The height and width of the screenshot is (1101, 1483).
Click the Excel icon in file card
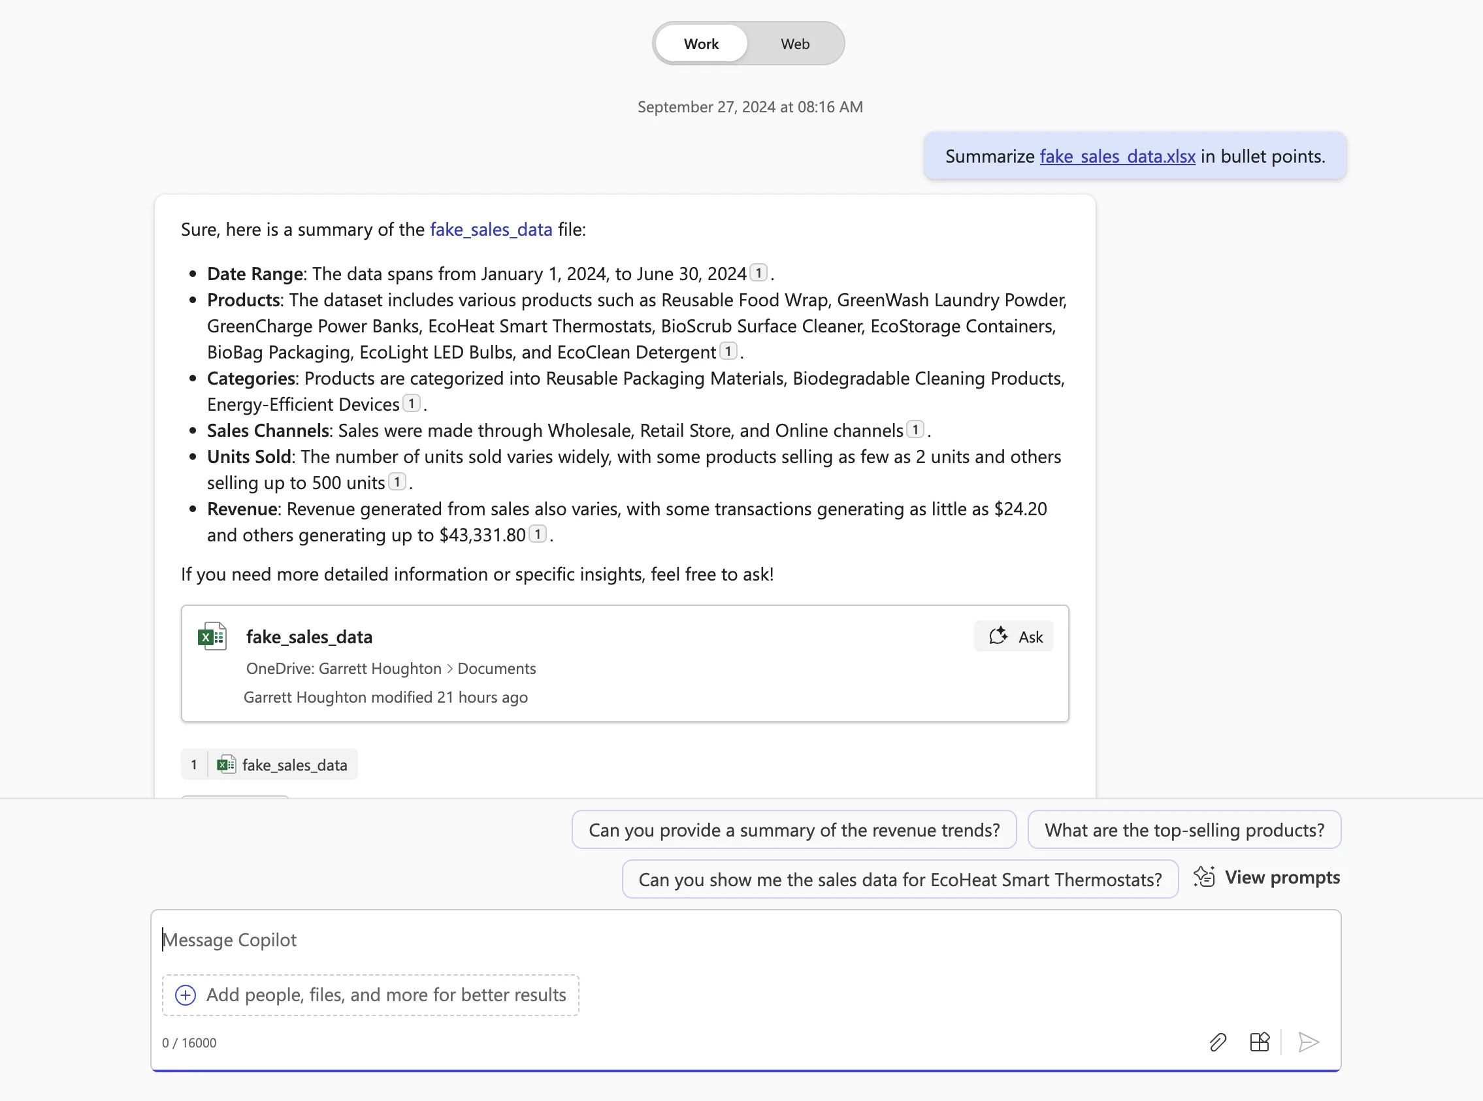point(212,637)
